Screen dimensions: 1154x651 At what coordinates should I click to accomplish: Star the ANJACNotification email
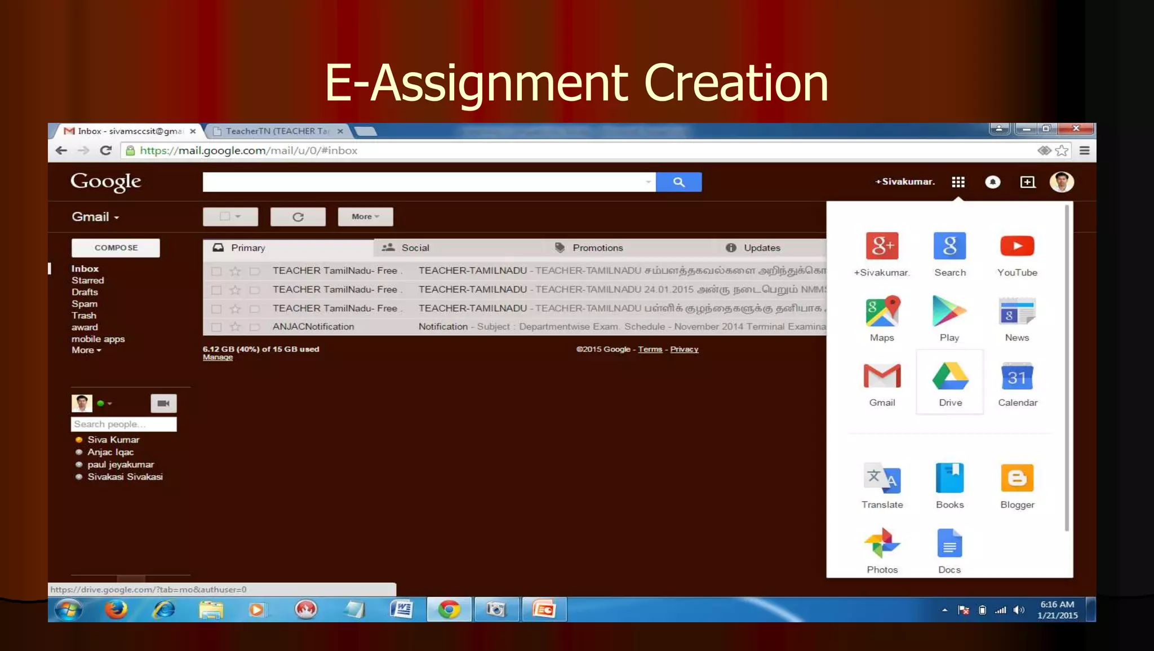[x=236, y=327]
